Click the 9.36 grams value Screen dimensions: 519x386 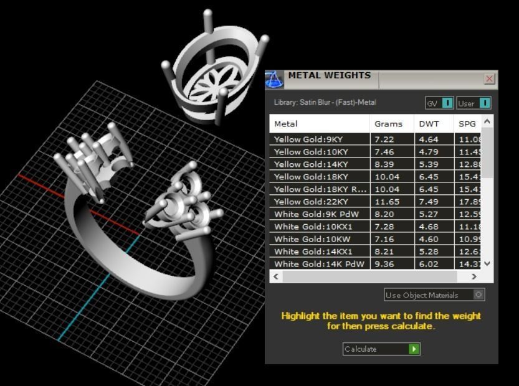click(x=384, y=264)
